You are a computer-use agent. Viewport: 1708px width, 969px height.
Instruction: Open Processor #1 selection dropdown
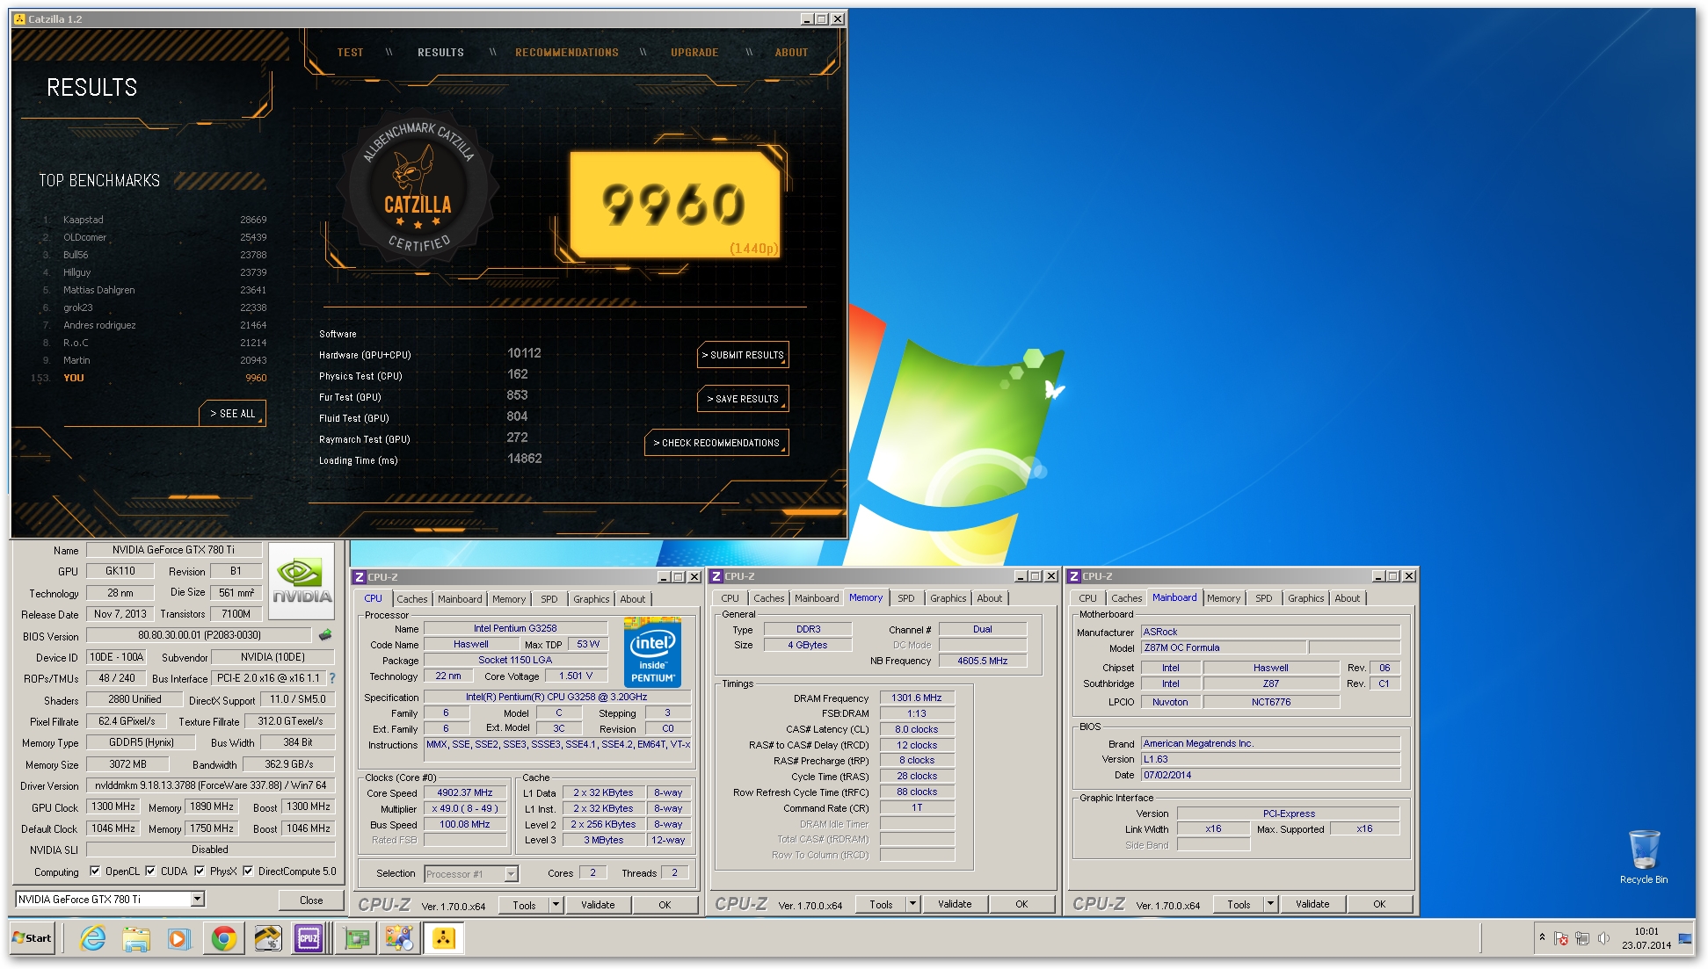point(511,874)
